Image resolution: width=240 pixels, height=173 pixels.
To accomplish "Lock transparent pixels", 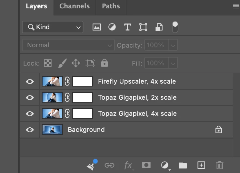I will tap(48, 63).
